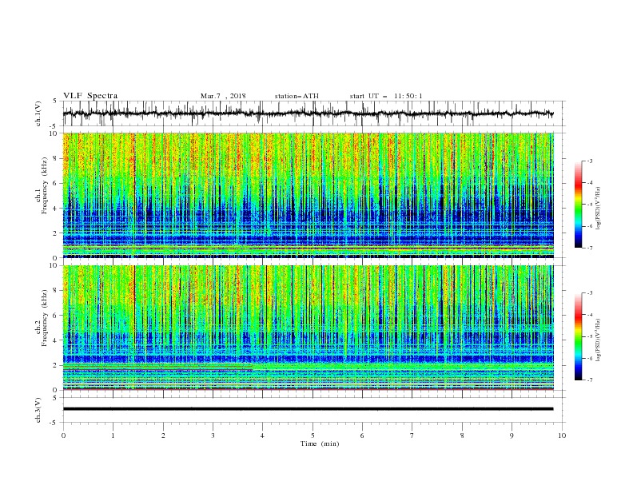Click inside the ch.1 spectrogram panel
Screen dimensions: 633x489
308,195
